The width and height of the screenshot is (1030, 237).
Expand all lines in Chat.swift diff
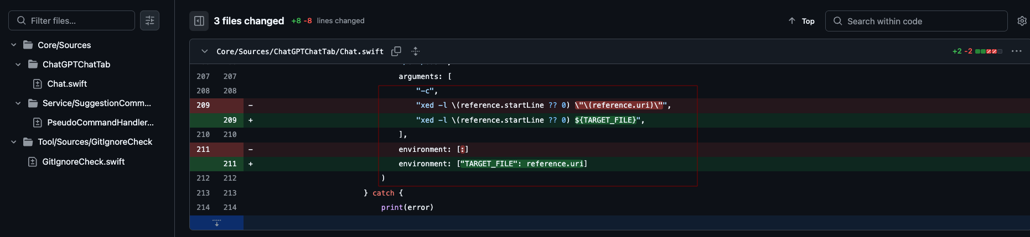(416, 51)
